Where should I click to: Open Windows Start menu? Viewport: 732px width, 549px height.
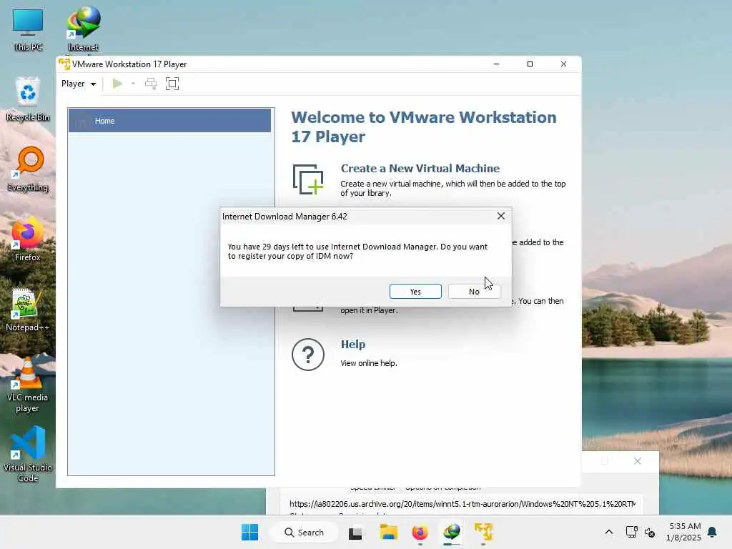(249, 532)
